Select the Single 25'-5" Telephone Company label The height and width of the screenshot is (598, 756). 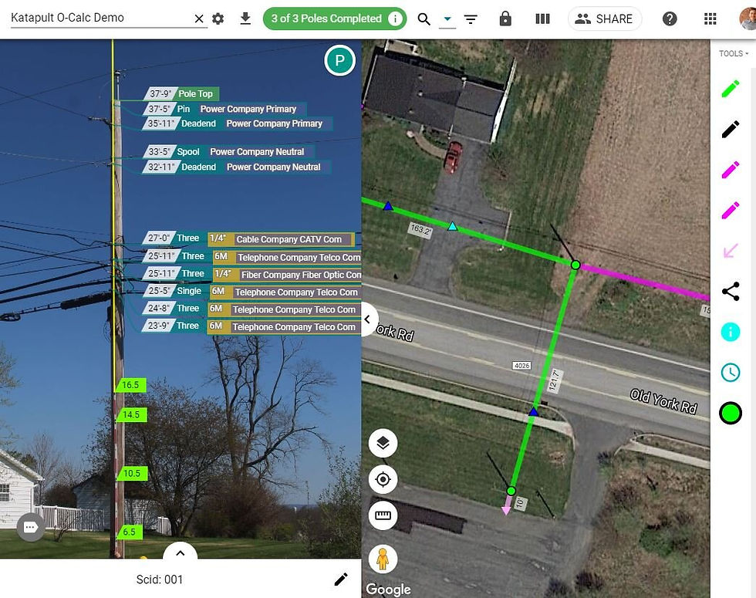tap(251, 292)
